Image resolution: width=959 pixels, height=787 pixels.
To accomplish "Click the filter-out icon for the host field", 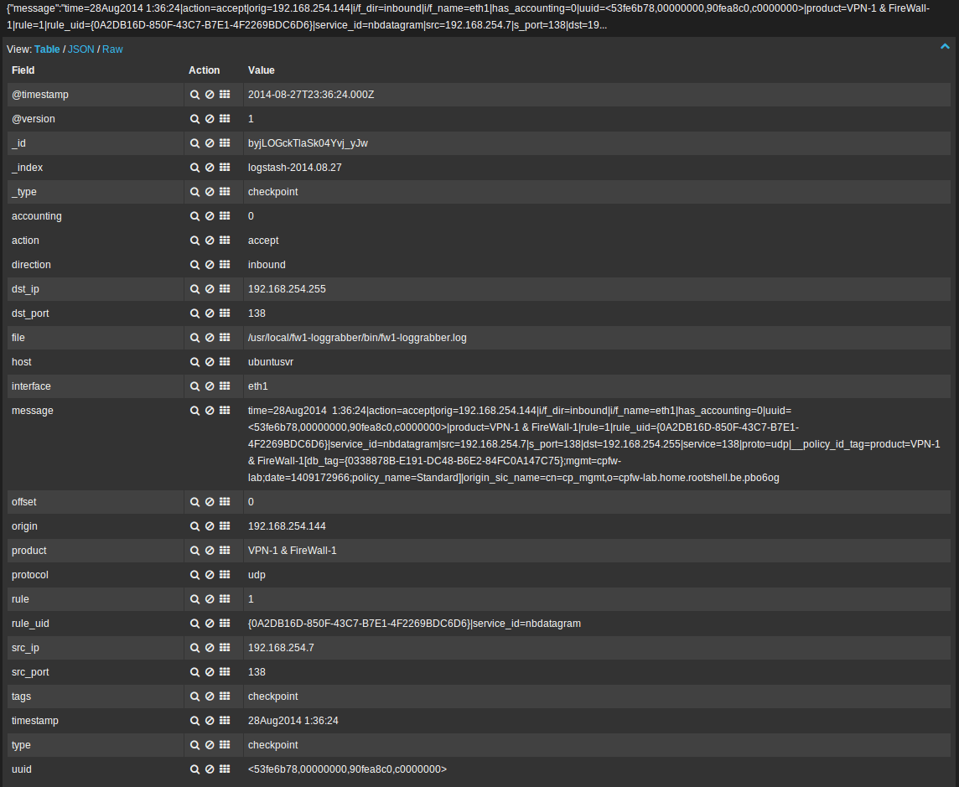I will click(x=208, y=361).
